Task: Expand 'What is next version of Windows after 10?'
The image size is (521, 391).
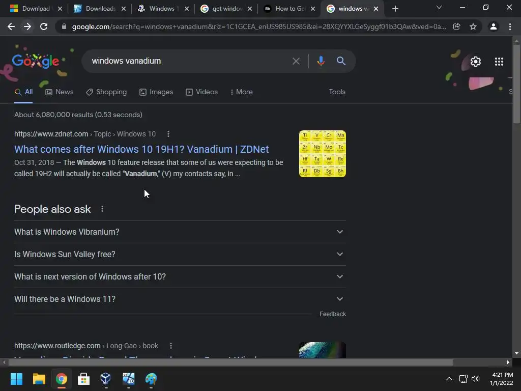Action: [x=180, y=276]
